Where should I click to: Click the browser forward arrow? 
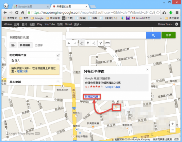pos(11,13)
